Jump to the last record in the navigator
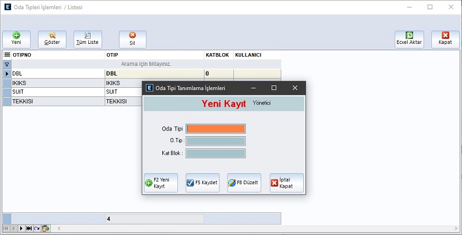 (x=29, y=228)
